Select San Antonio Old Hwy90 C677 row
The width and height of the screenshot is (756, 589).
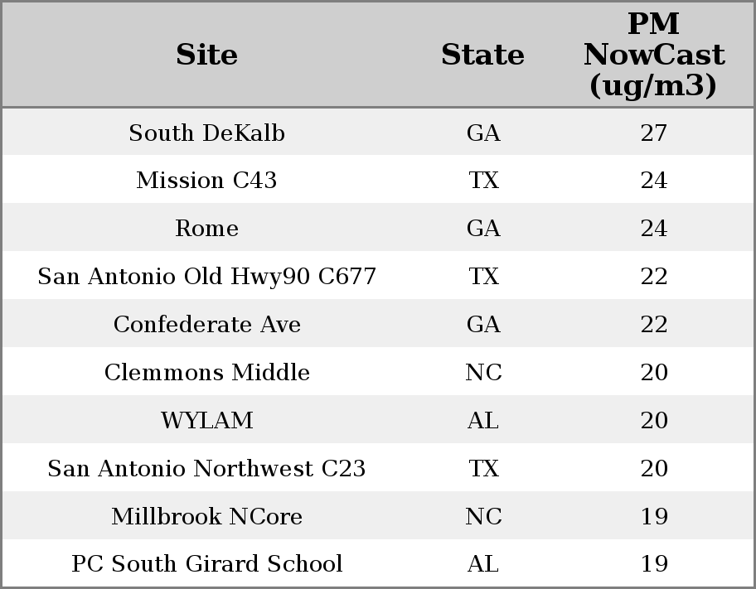[x=378, y=276]
